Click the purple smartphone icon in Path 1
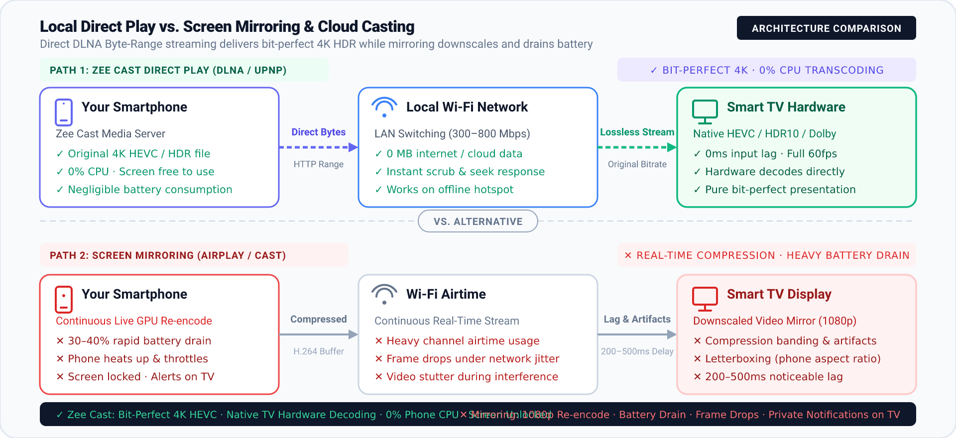The width and height of the screenshot is (956, 438). coord(64,112)
